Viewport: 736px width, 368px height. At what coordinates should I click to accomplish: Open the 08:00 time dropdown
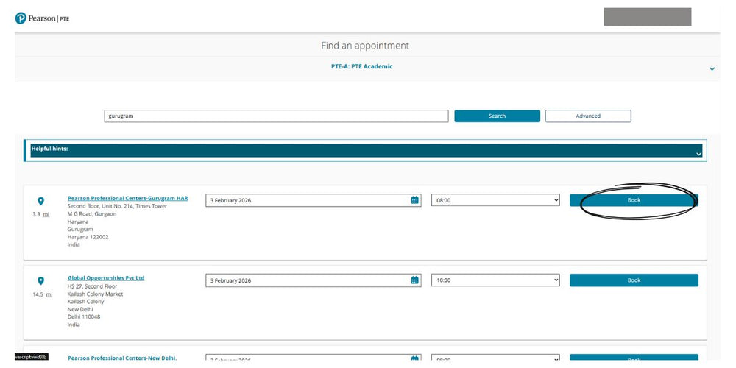pos(495,200)
